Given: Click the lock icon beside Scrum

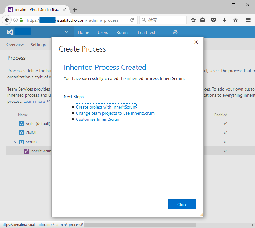Looking at the screenshot, I should click(21, 142).
